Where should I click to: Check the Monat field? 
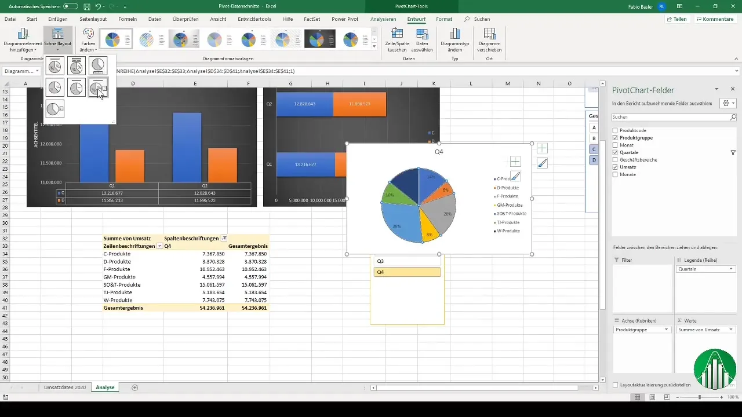pos(616,145)
